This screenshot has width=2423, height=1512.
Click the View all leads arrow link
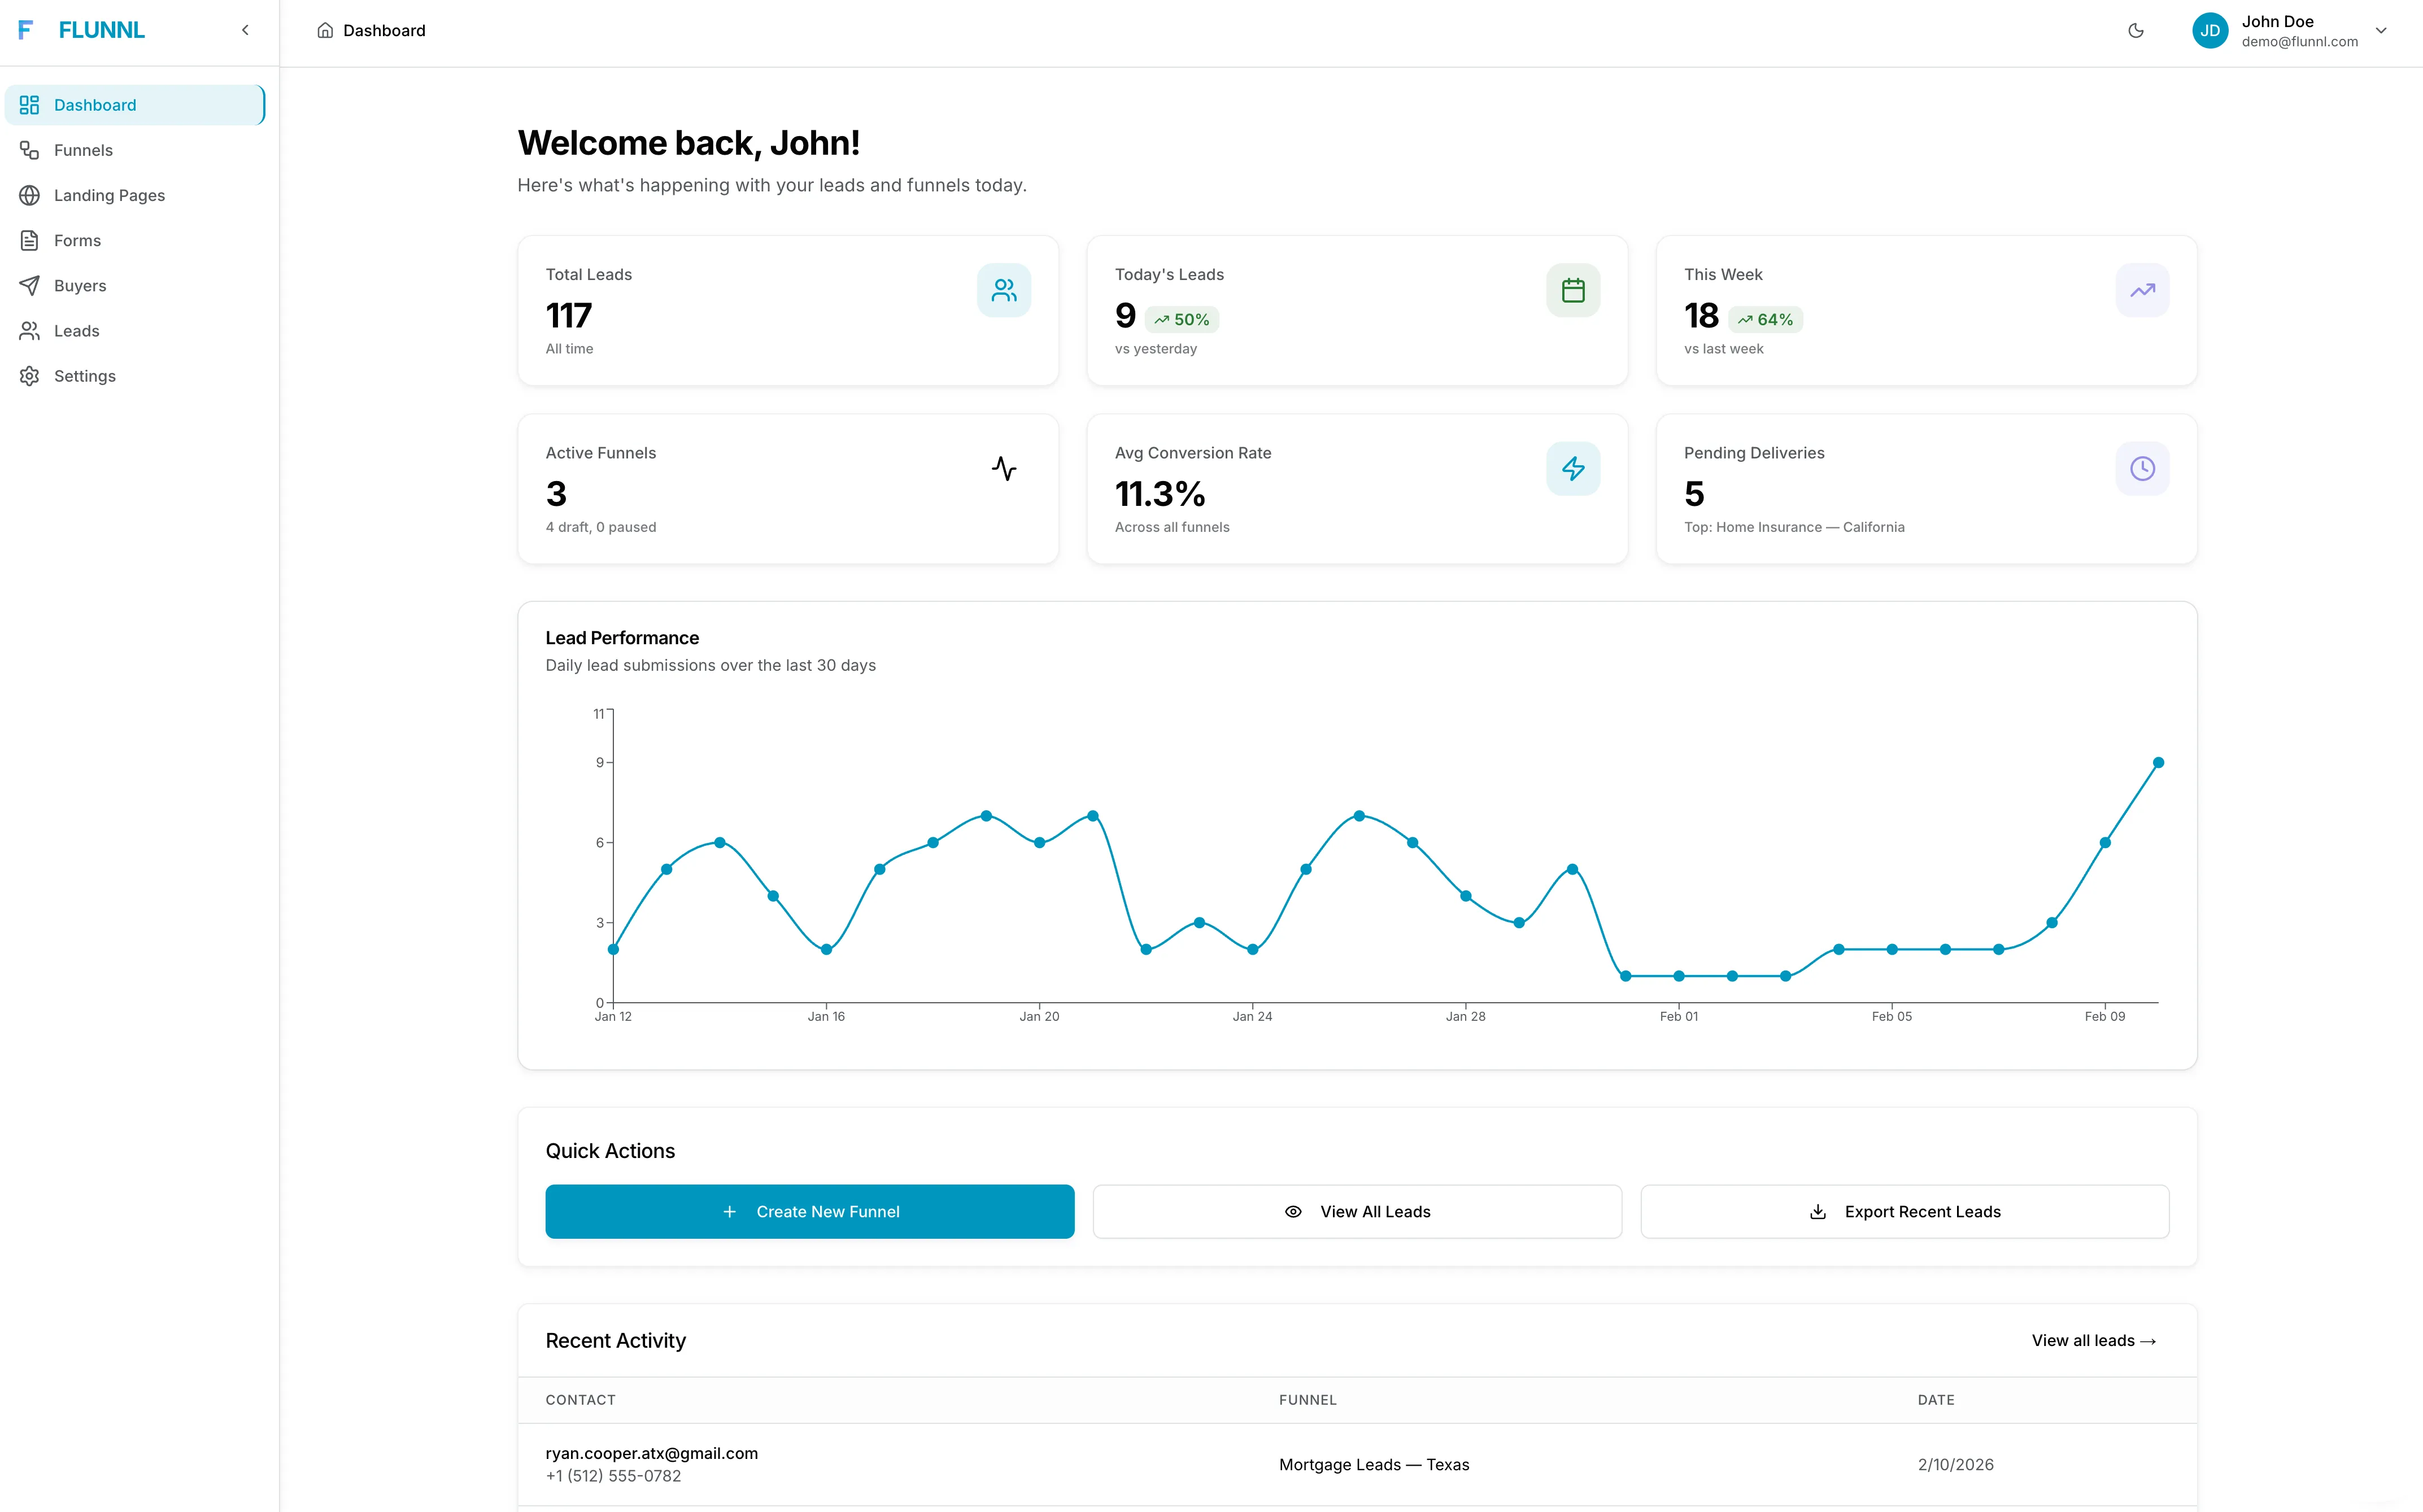[2094, 1340]
